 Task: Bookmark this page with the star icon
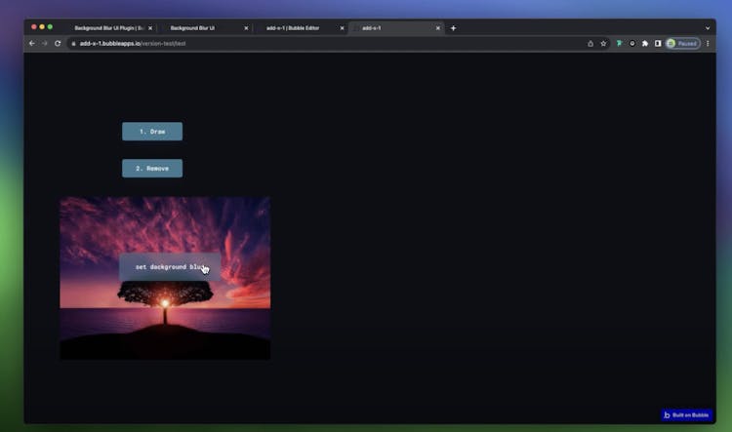coord(604,43)
